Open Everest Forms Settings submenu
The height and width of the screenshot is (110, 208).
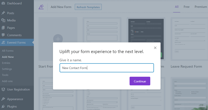pyautogui.click(x=7, y=69)
